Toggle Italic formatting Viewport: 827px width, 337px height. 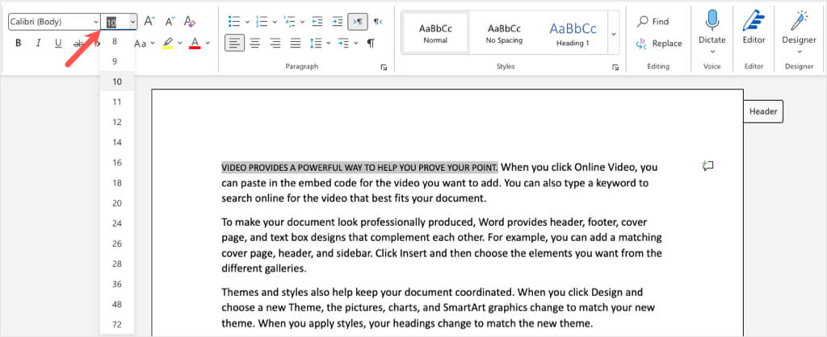[38, 43]
